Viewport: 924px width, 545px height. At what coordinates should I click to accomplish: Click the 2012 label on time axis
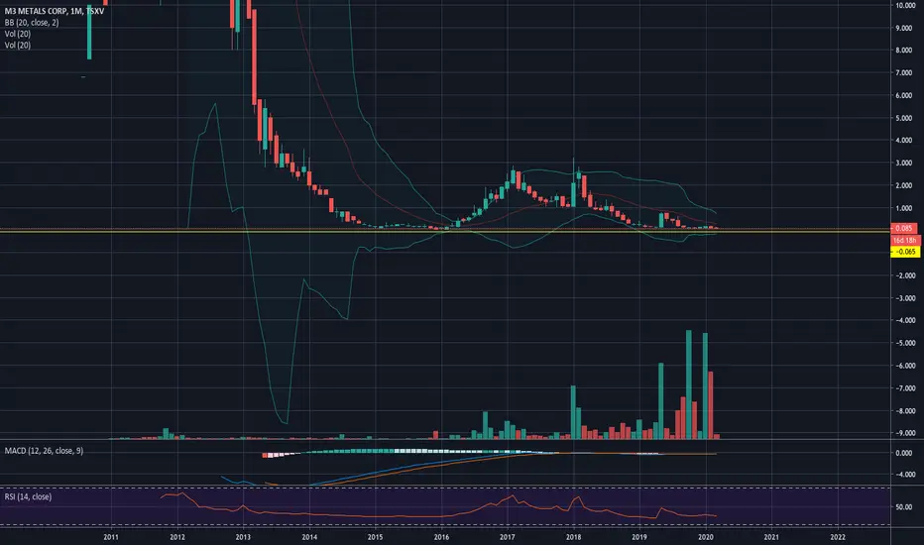(x=177, y=537)
